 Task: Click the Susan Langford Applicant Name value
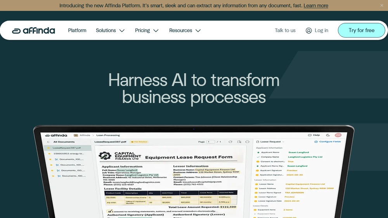[299, 152]
